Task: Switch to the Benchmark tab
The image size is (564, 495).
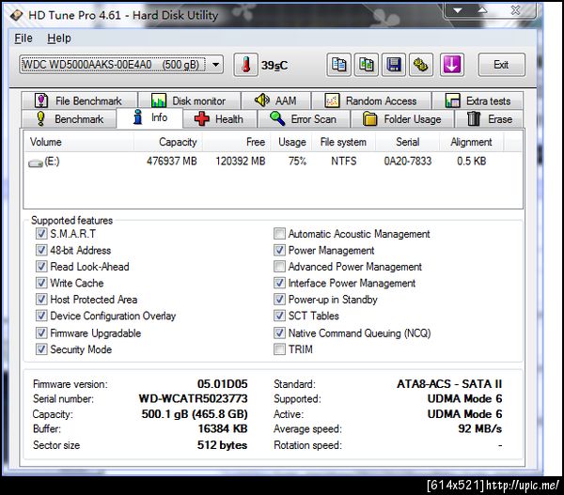Action: point(69,119)
